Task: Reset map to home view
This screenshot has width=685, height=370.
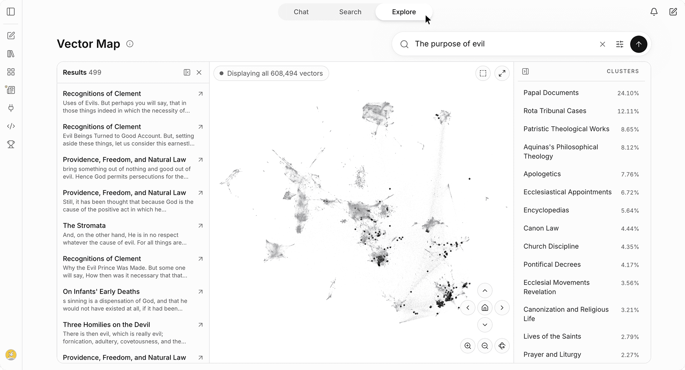Action: coord(485,308)
